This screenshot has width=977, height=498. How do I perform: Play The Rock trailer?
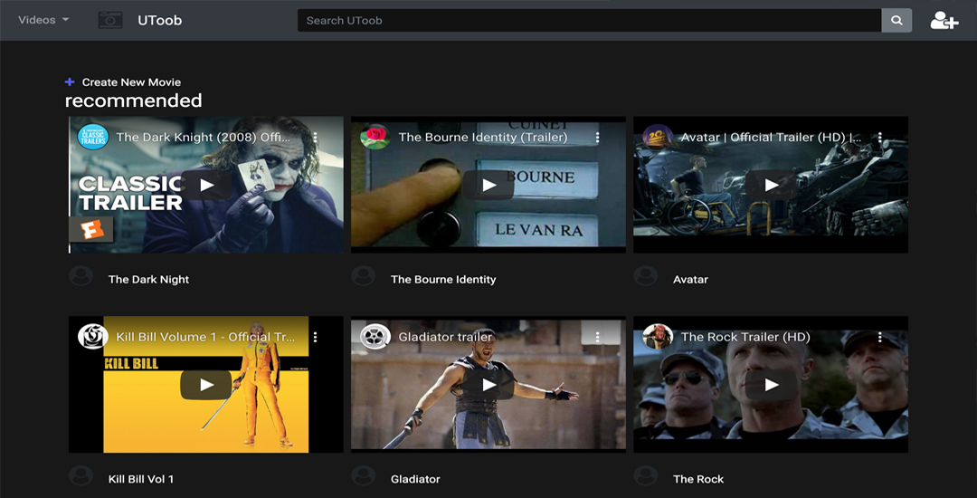[772, 385]
